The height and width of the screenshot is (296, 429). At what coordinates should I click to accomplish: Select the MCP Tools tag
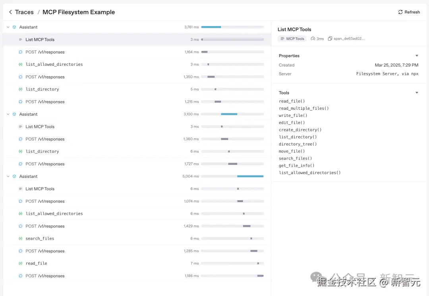click(292, 39)
